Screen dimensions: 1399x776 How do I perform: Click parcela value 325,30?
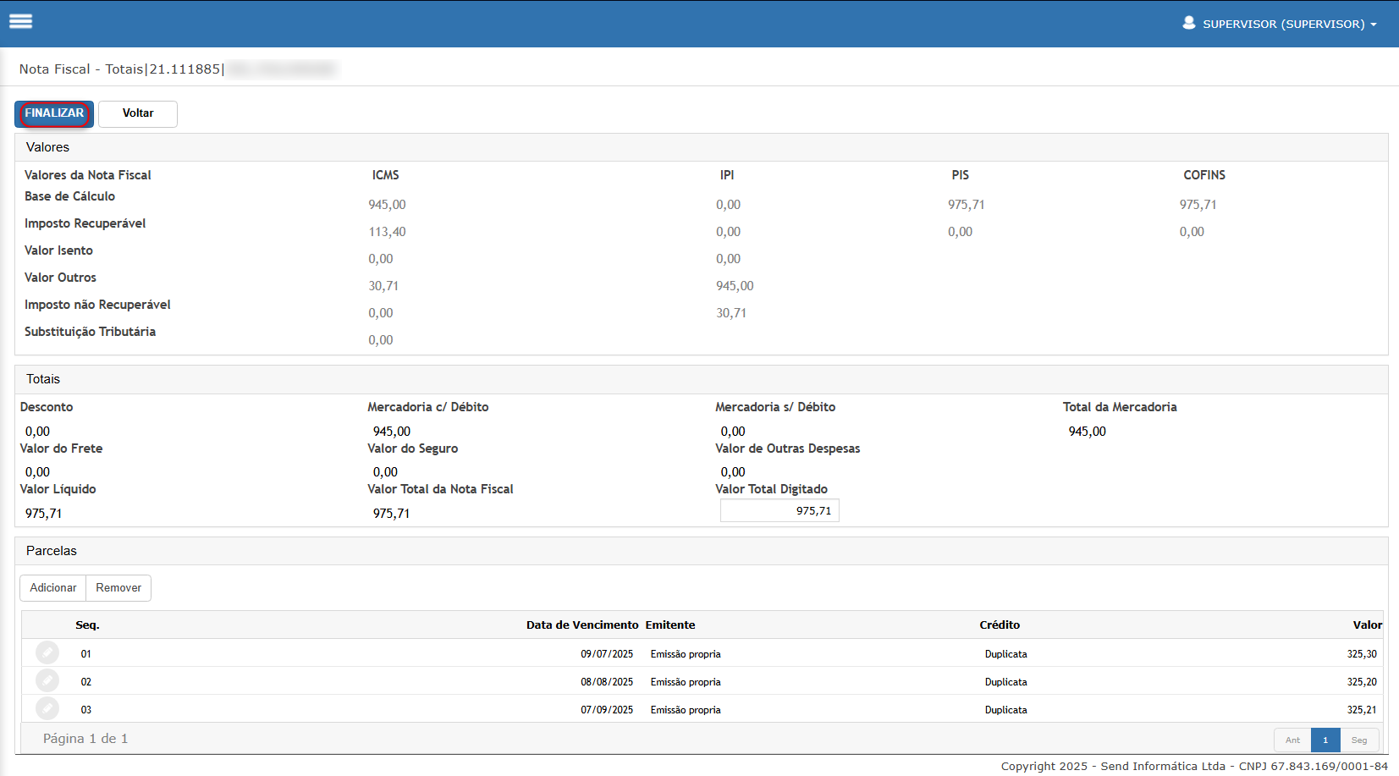(1362, 654)
